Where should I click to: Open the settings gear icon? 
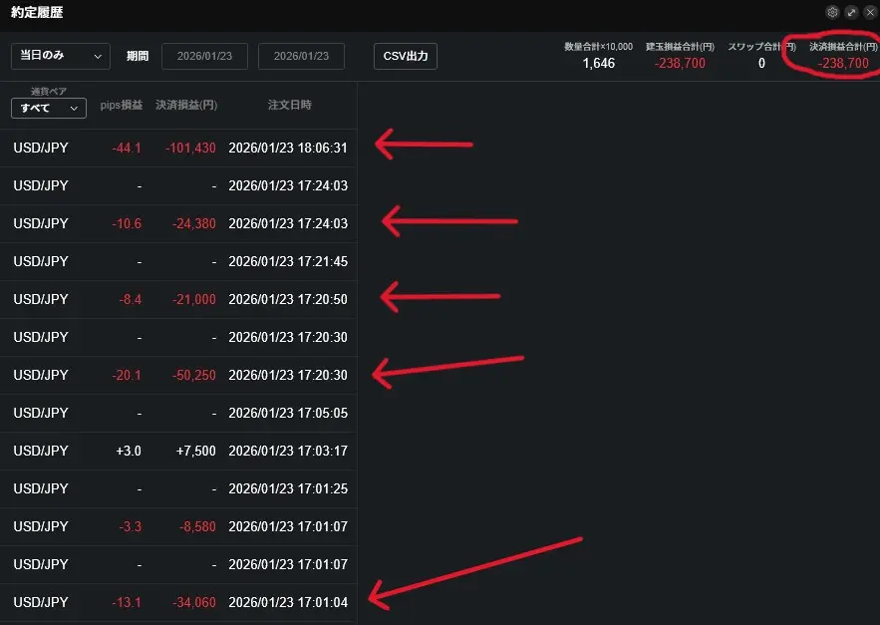[x=832, y=12]
